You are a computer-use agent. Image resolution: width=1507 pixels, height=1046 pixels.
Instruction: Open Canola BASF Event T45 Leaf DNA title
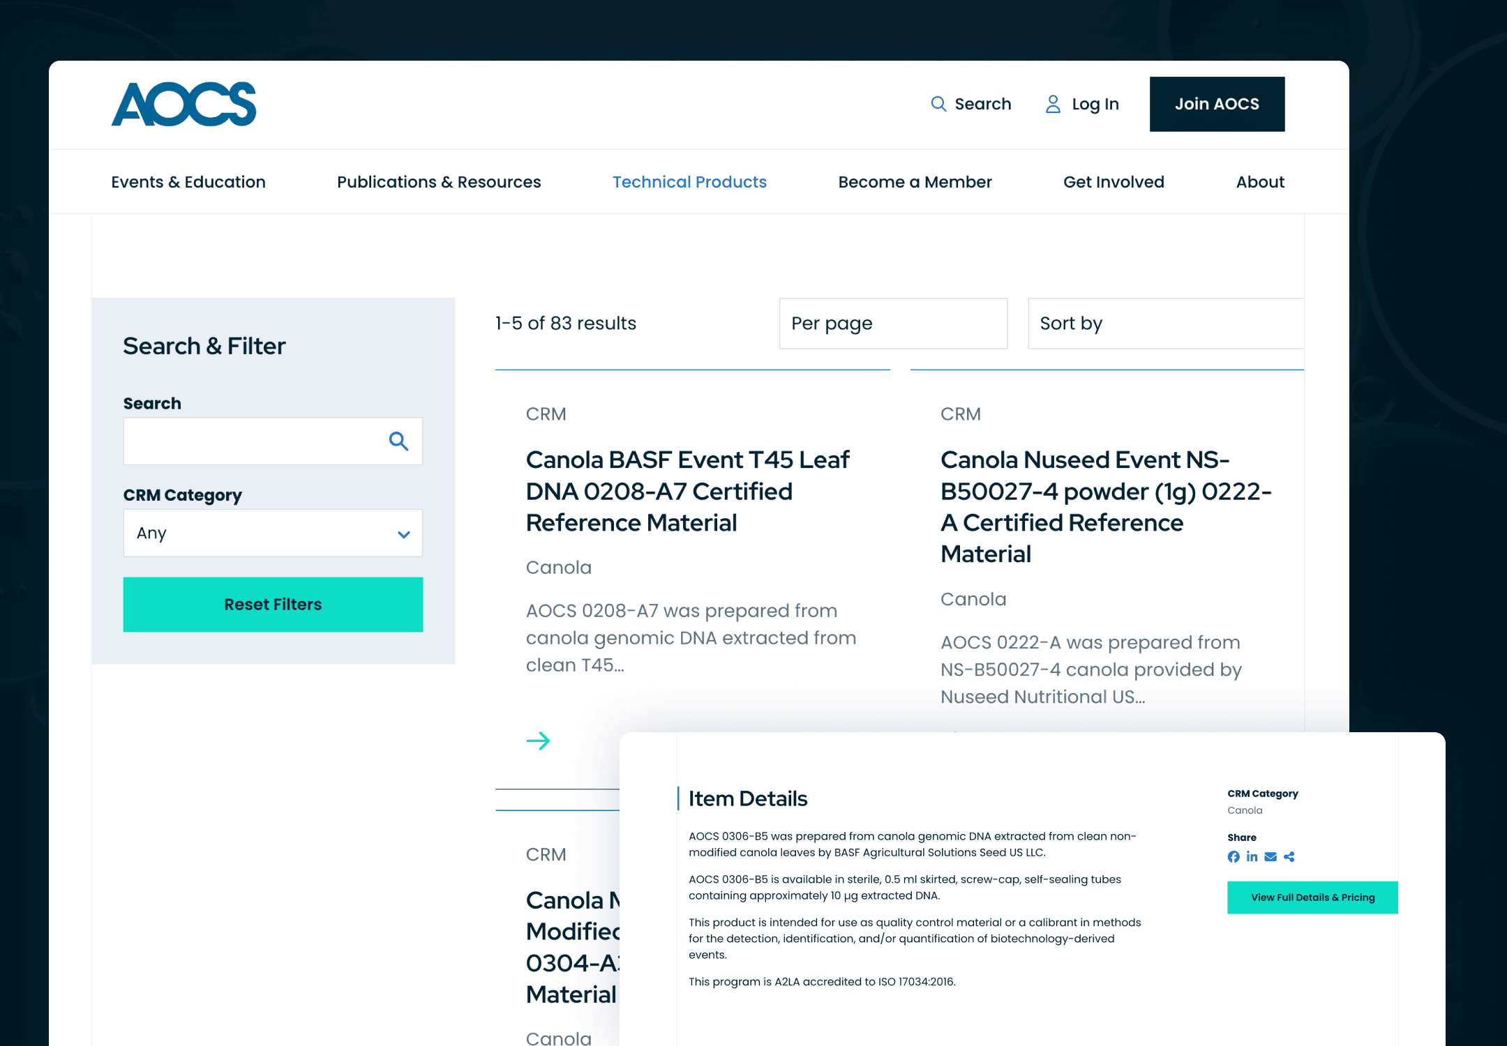[687, 491]
